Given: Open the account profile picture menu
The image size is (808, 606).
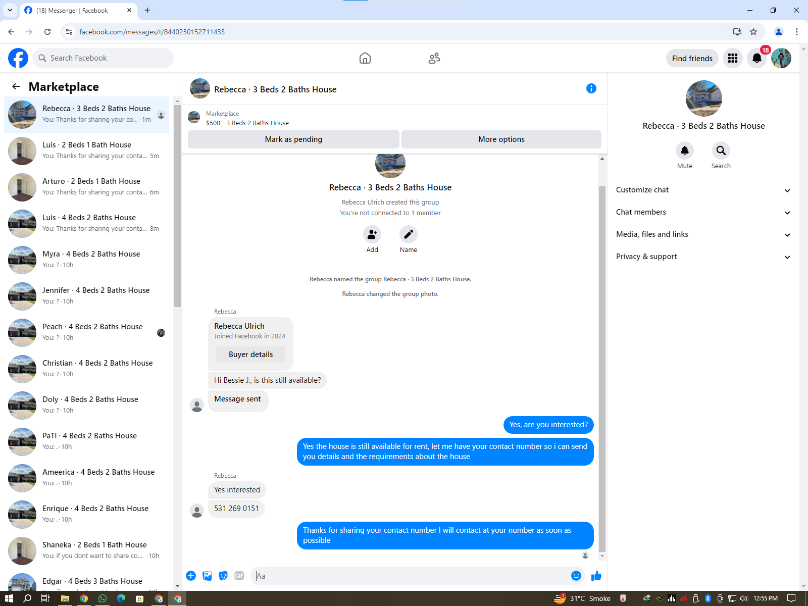Looking at the screenshot, I should [781, 58].
